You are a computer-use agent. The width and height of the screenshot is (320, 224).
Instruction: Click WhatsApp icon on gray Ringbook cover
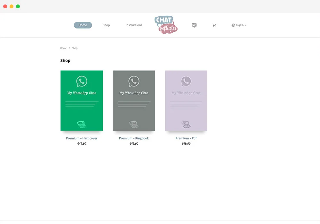(134, 81)
